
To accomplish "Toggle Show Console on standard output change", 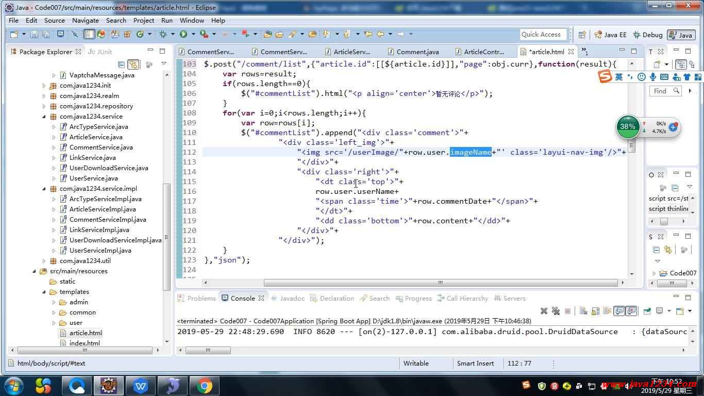I will click(619, 311).
